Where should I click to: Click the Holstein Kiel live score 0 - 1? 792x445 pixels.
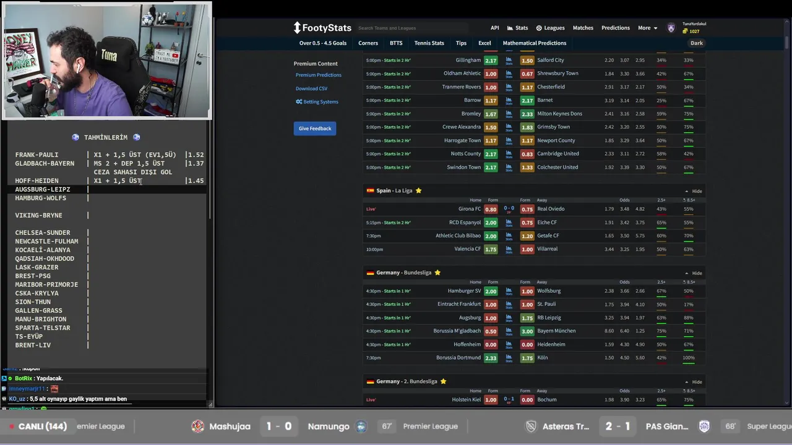point(509,400)
